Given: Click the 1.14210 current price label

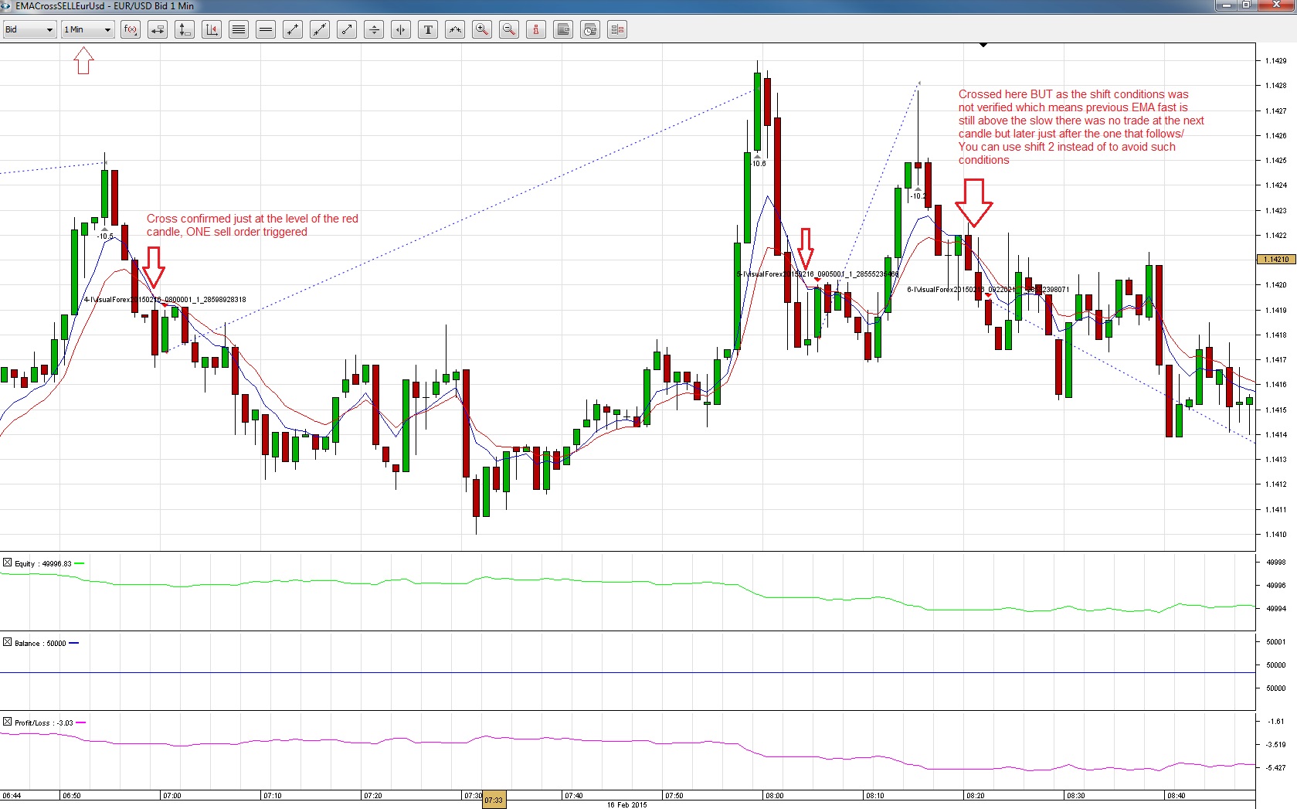Looking at the screenshot, I should pos(1276,260).
